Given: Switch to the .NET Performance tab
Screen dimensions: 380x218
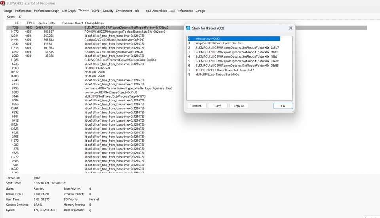Looking at the screenshot, I should (x=181, y=11).
